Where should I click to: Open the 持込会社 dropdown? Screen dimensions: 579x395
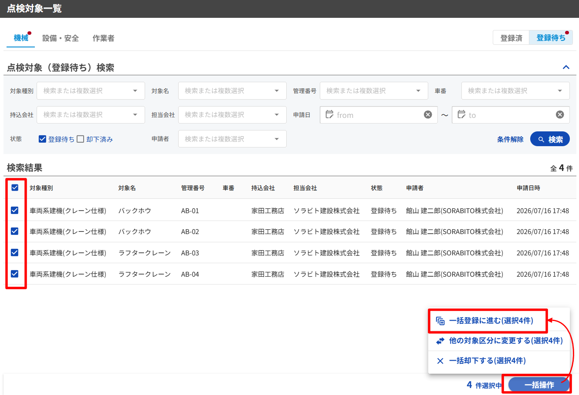tap(91, 114)
